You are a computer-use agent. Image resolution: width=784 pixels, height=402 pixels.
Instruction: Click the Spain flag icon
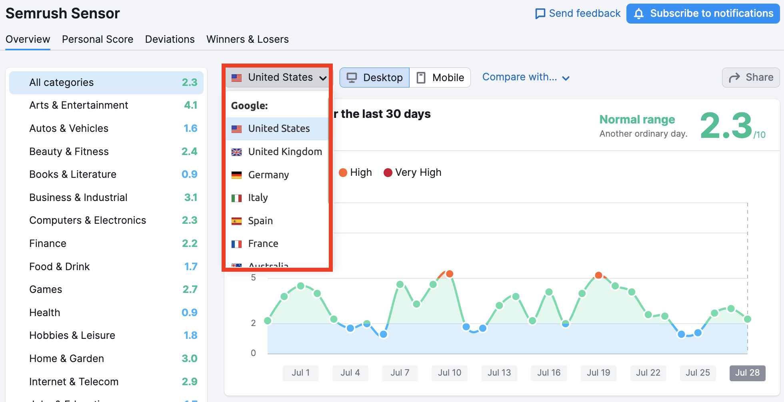237,221
